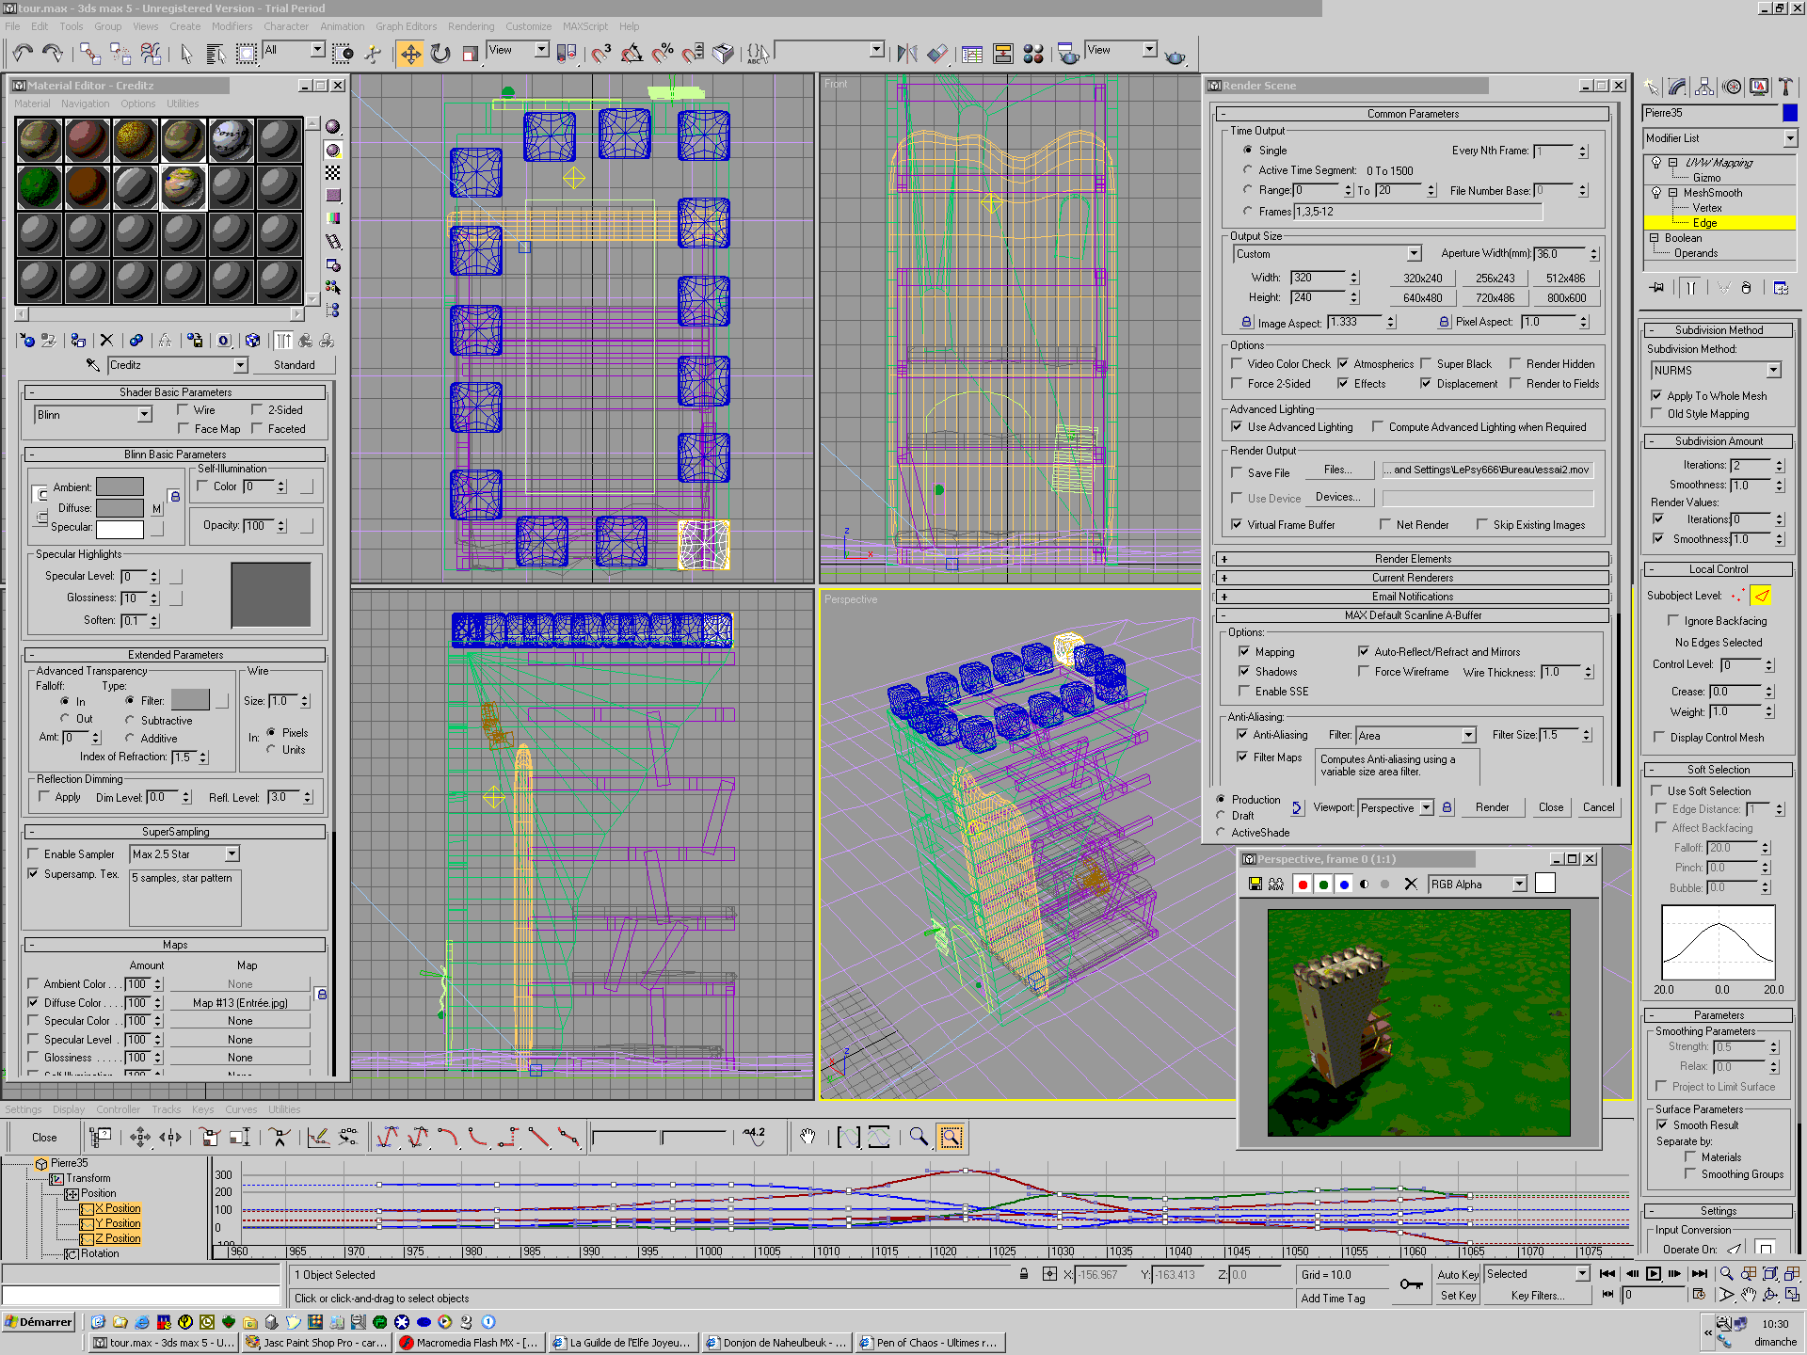Click the Diffuse color swatch
This screenshot has height=1355, width=1807.
(x=120, y=508)
